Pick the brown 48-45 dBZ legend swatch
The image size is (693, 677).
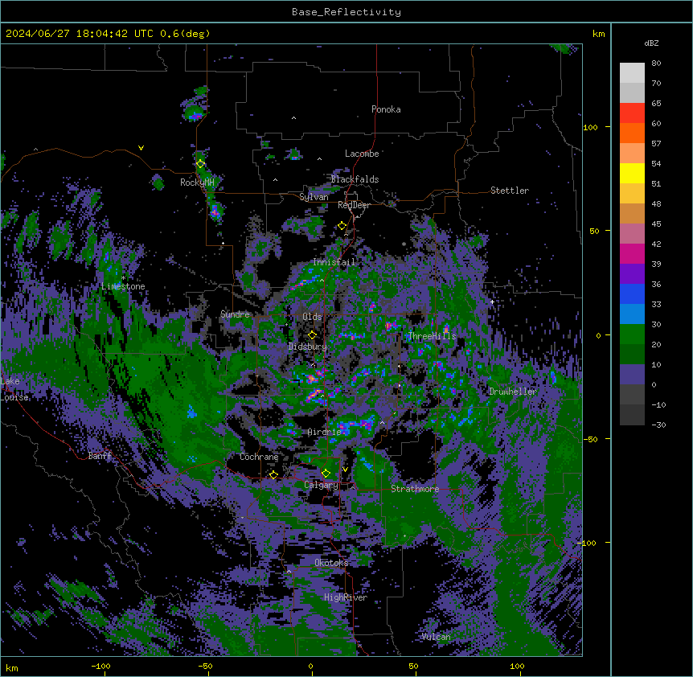(632, 213)
